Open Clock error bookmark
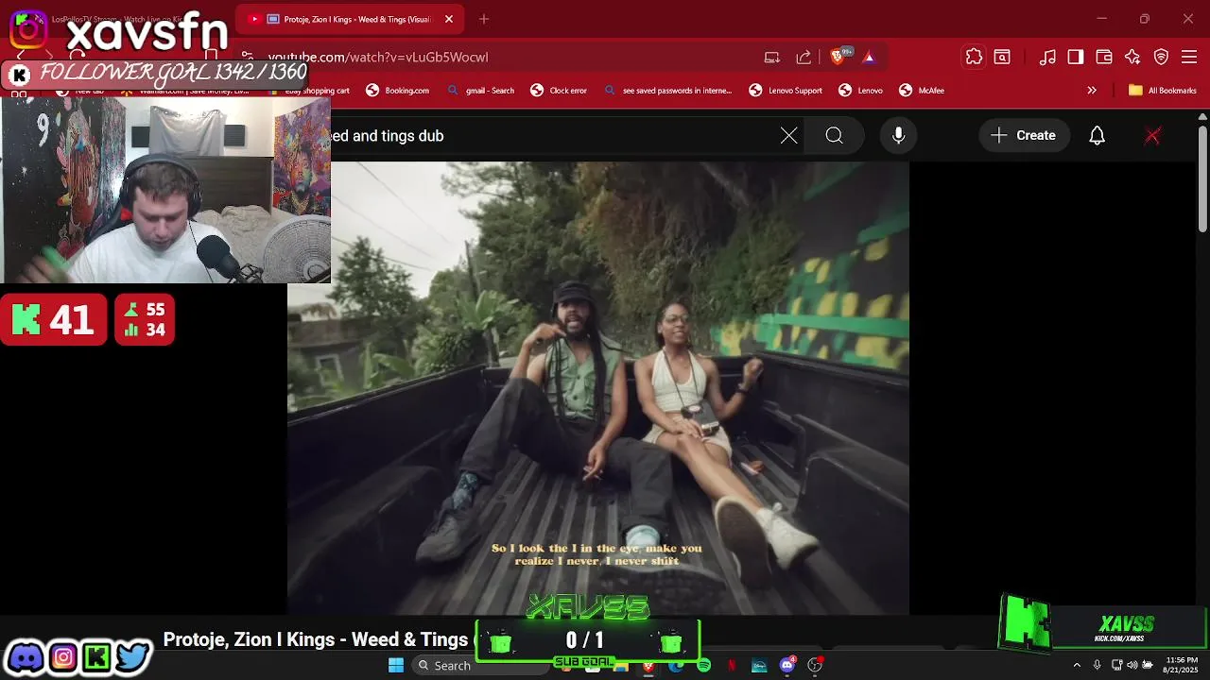Image resolution: width=1210 pixels, height=680 pixels. coord(559,91)
